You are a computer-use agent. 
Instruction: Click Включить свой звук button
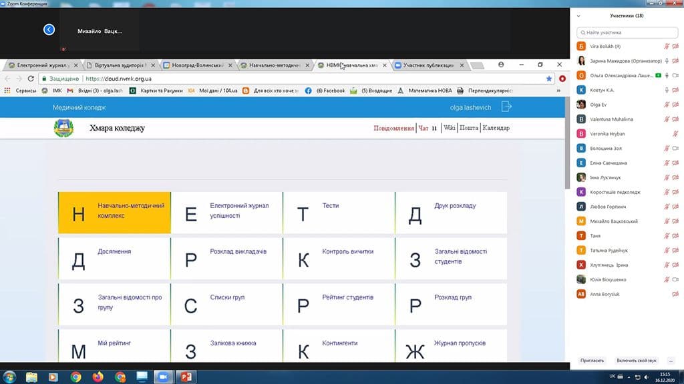click(x=637, y=361)
